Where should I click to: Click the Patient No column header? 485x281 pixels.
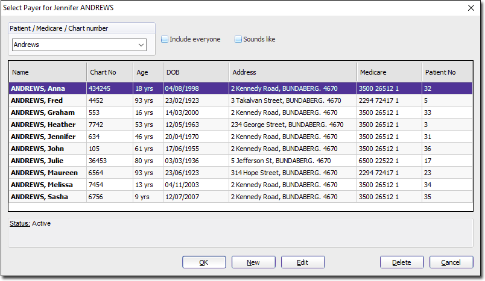click(446, 72)
